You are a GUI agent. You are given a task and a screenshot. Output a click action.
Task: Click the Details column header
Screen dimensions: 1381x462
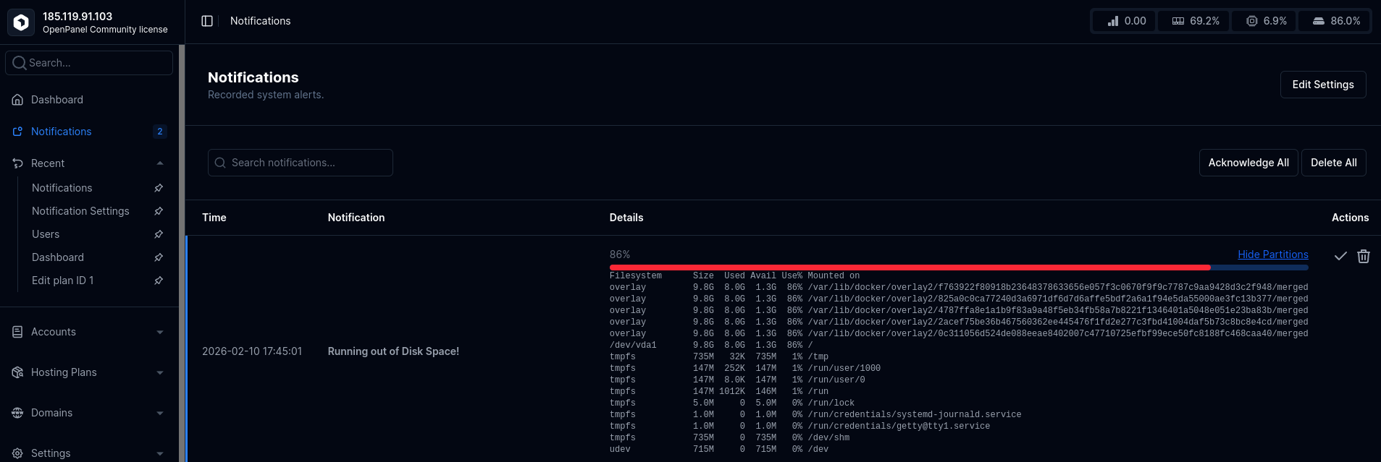tap(626, 218)
